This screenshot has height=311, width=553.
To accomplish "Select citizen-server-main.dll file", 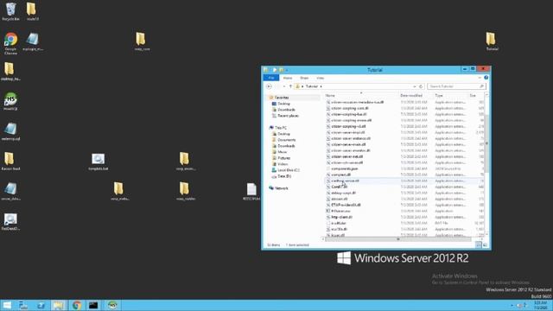I will point(348,144).
